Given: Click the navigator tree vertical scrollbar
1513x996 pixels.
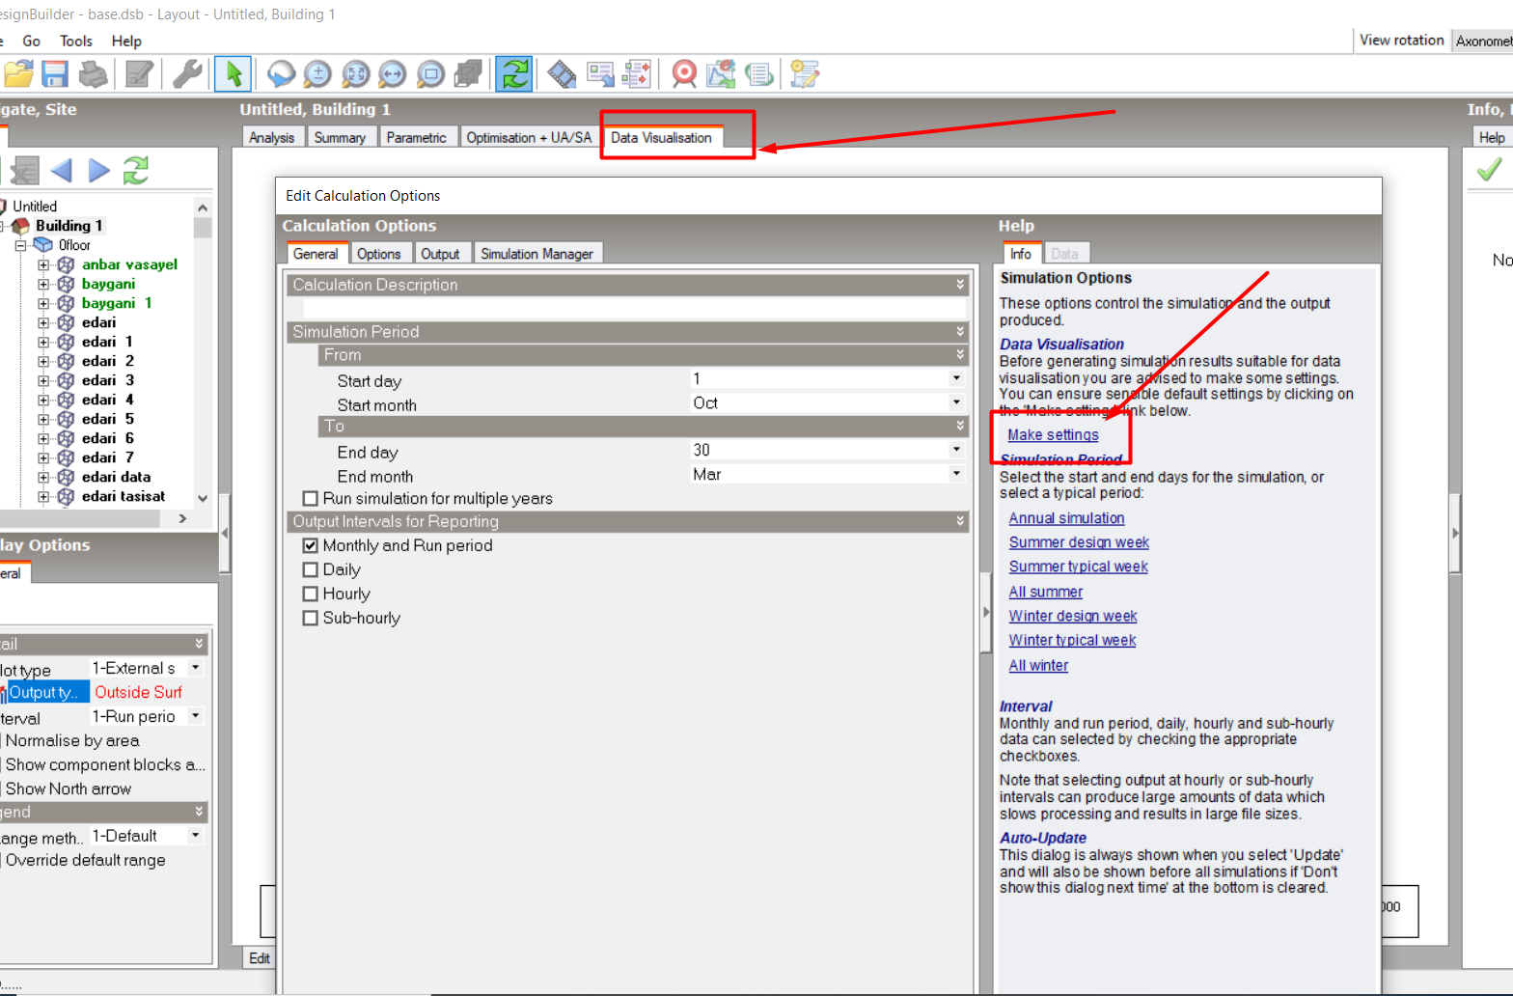Looking at the screenshot, I should pyautogui.click(x=202, y=352).
